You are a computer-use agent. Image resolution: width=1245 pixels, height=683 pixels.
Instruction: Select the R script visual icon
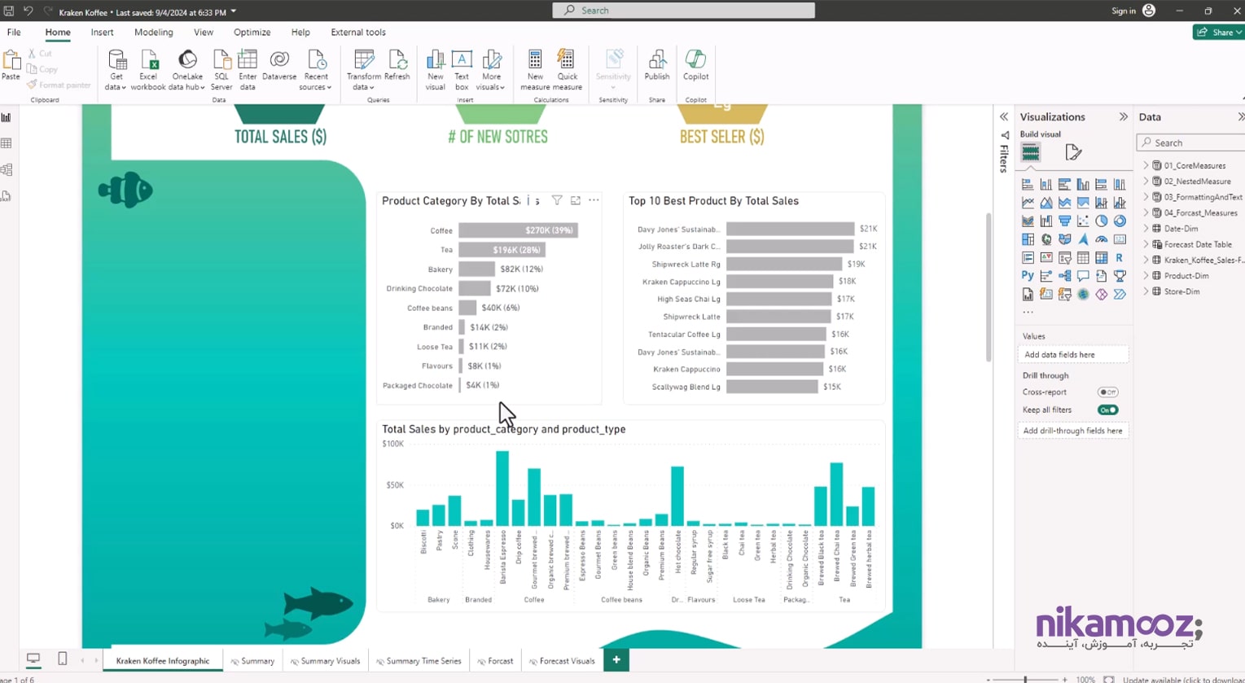[1120, 257]
